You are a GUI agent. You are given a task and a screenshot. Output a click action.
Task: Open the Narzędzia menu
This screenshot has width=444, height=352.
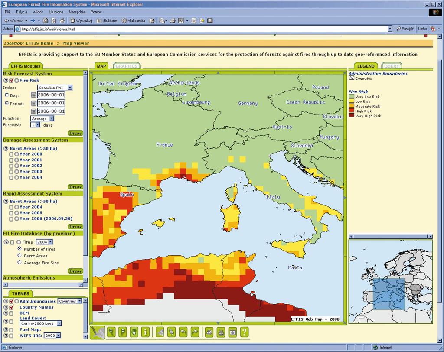(x=77, y=12)
